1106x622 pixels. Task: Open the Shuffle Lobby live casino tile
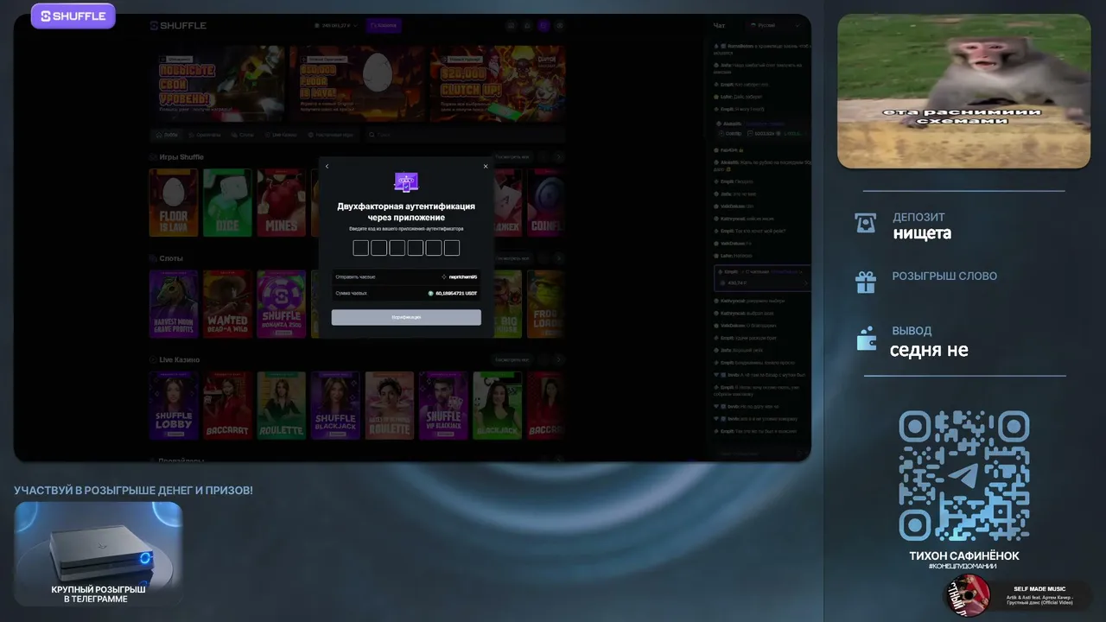(174, 405)
